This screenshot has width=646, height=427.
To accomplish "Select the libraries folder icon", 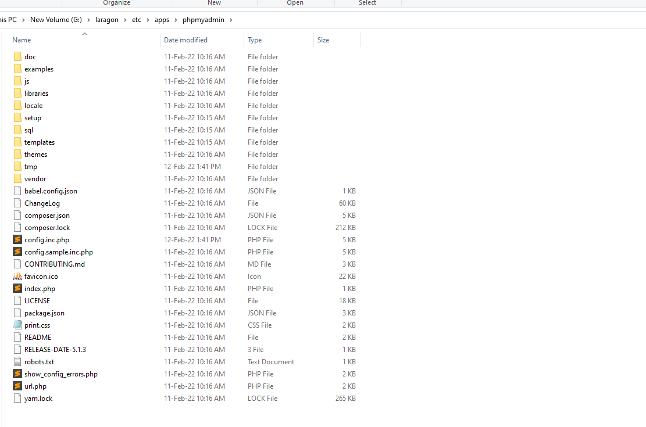I will point(17,93).
